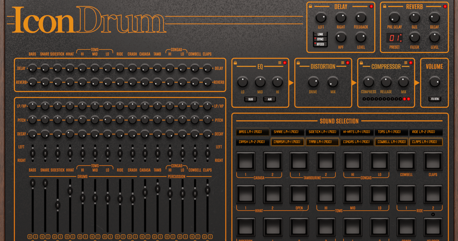Toggle the Distortion power LED
458x241 pixels.
(x=348, y=63)
